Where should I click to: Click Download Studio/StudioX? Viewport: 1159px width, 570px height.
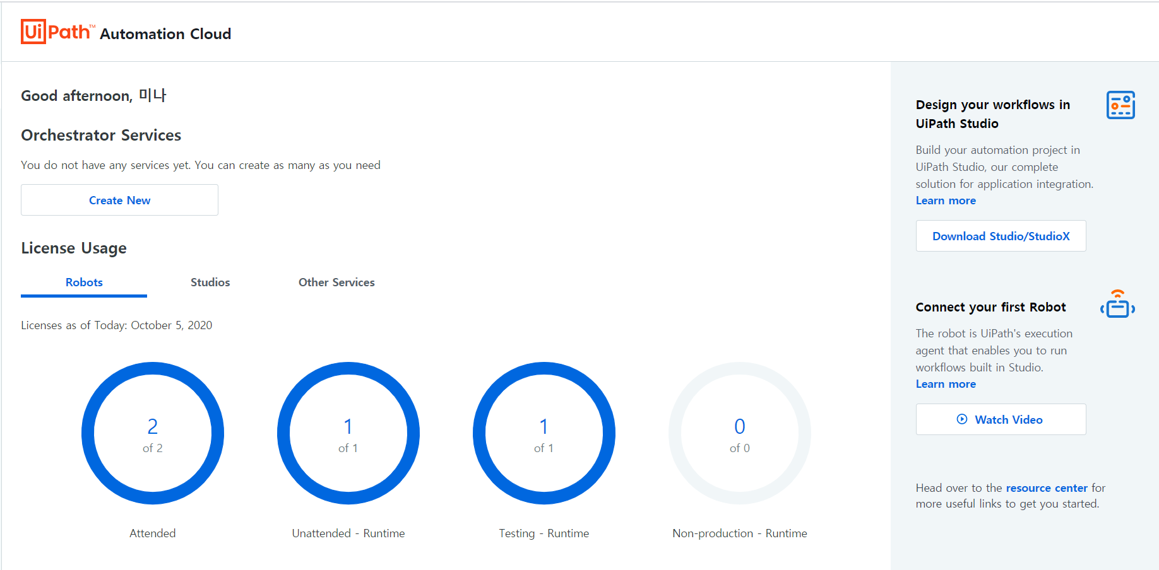pyautogui.click(x=1001, y=236)
